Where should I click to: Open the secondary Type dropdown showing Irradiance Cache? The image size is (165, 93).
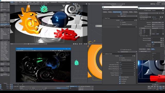pos(129,52)
